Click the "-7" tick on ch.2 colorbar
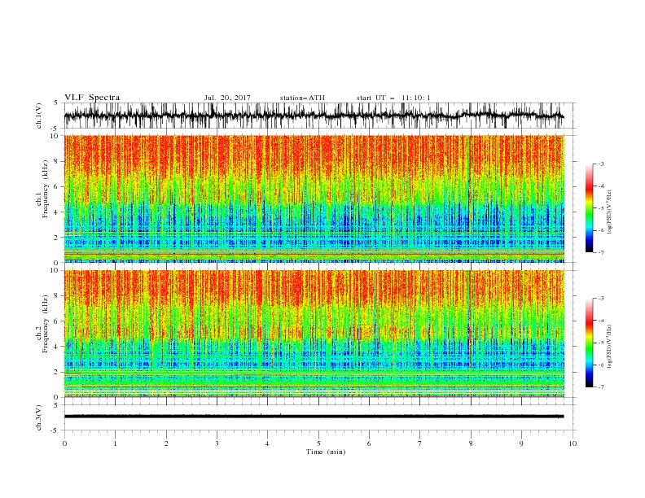Screen dimensions: 645x498 coord(600,387)
